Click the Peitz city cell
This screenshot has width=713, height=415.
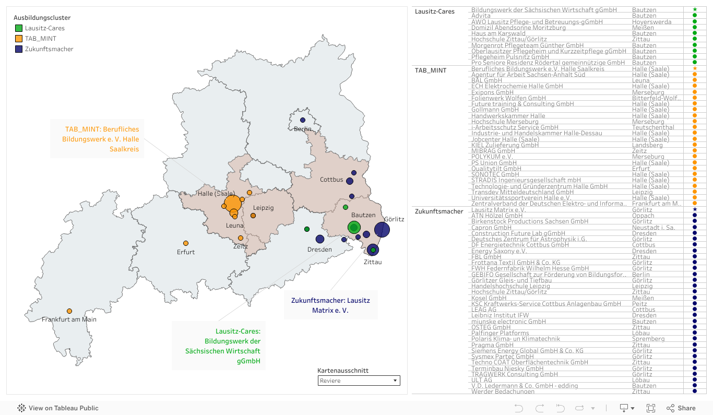(640, 303)
